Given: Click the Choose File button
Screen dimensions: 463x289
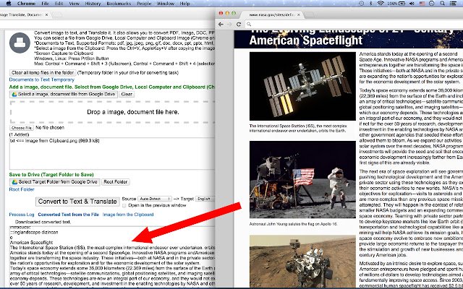Looking at the screenshot, I should point(22,128).
